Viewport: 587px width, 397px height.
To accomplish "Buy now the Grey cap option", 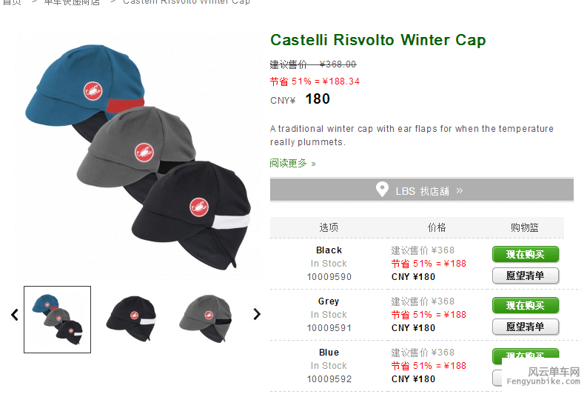I will pos(526,305).
